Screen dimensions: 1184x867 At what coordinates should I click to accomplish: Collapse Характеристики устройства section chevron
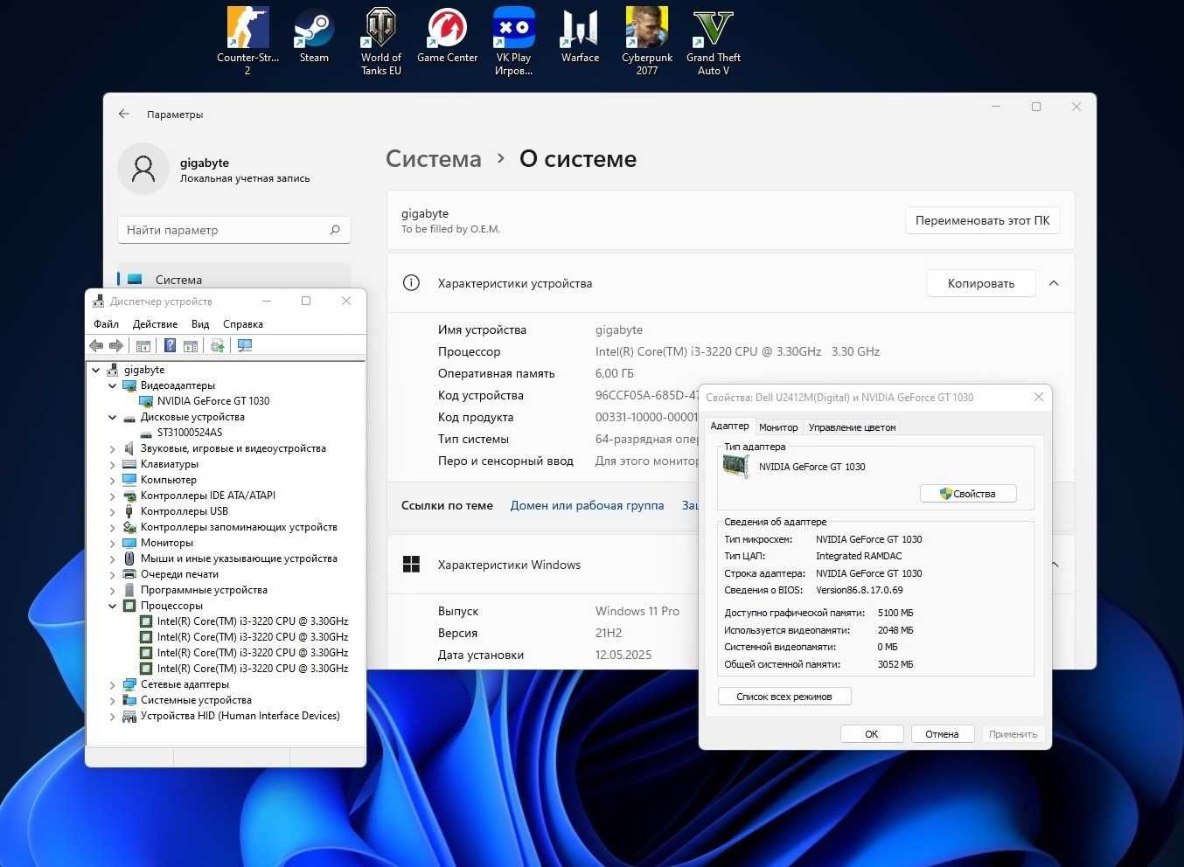1054,283
